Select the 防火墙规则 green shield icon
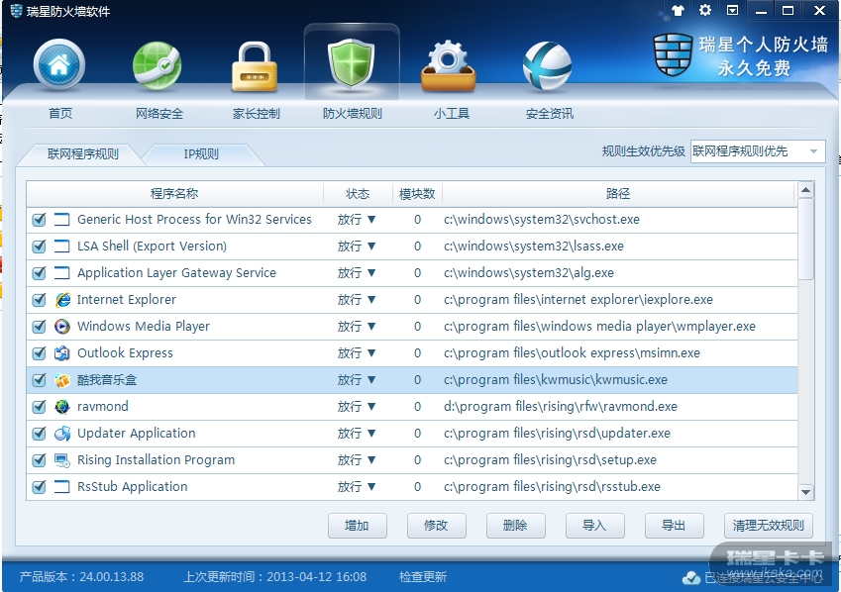Screen dimensions: 841x592 (x=352, y=66)
